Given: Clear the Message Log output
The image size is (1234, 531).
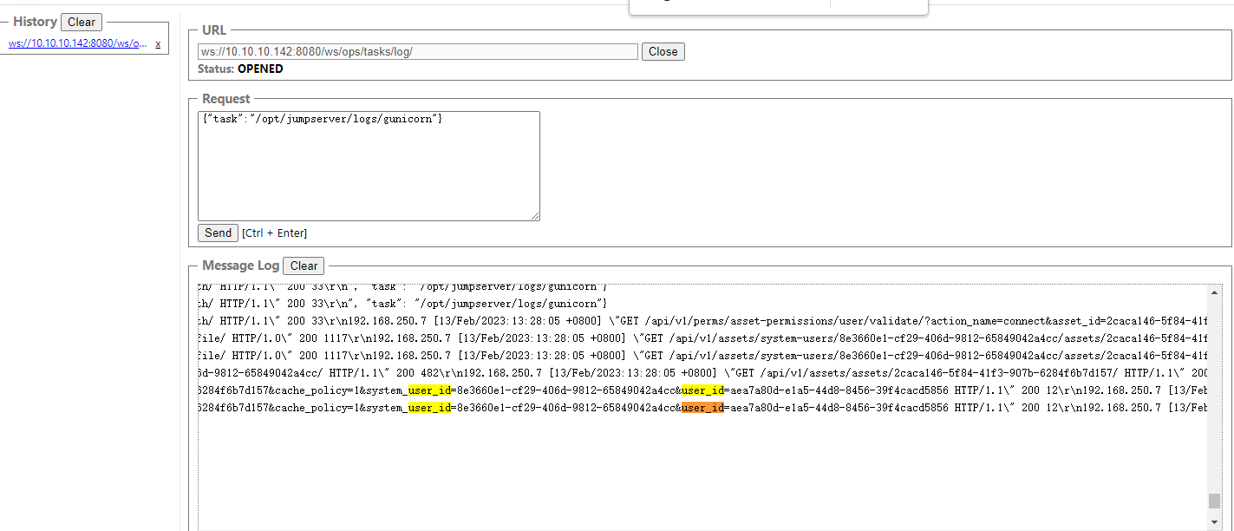Looking at the screenshot, I should click(303, 265).
